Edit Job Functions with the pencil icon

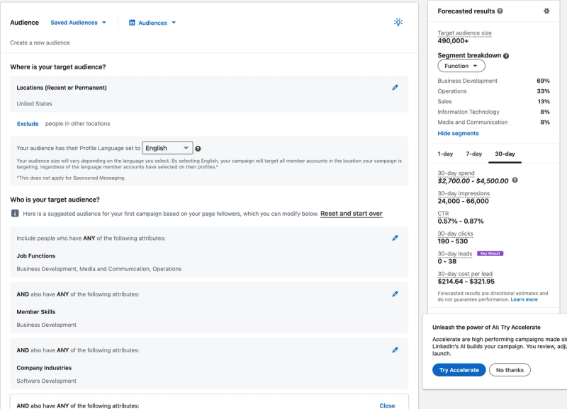pyautogui.click(x=395, y=238)
